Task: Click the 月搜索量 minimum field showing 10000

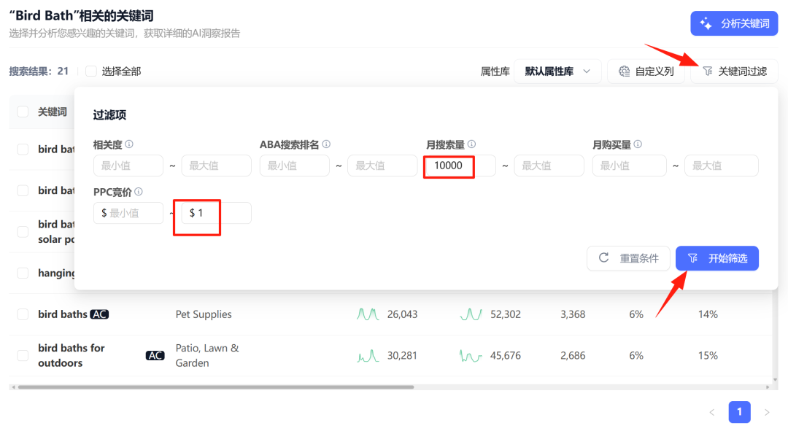Action: (x=461, y=166)
